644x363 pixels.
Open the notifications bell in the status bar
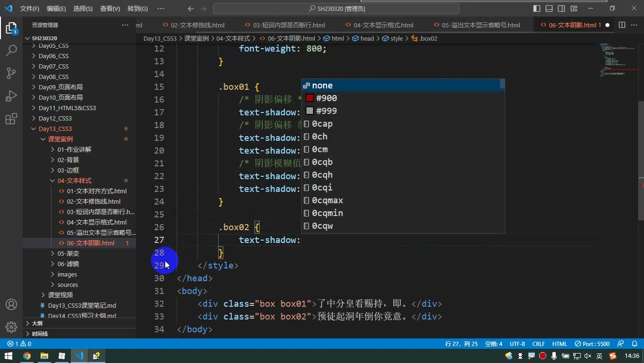634,344
